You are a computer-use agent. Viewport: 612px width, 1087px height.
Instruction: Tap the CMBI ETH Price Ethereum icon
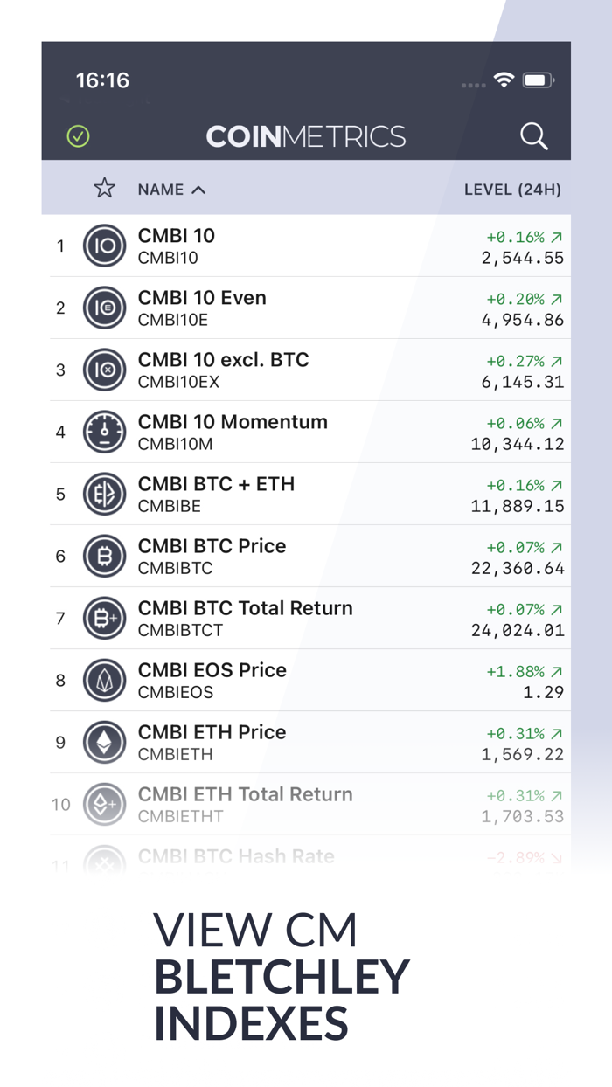(x=104, y=742)
